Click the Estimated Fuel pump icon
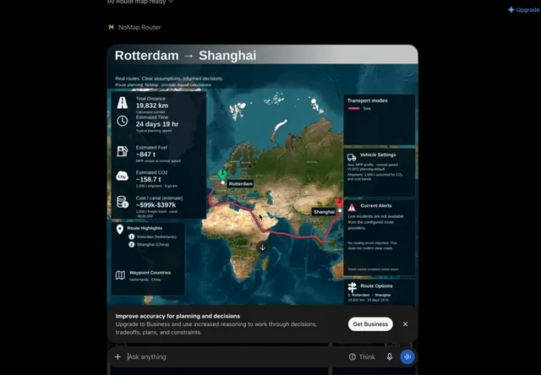Viewport: 541px width, 375px height. click(122, 151)
